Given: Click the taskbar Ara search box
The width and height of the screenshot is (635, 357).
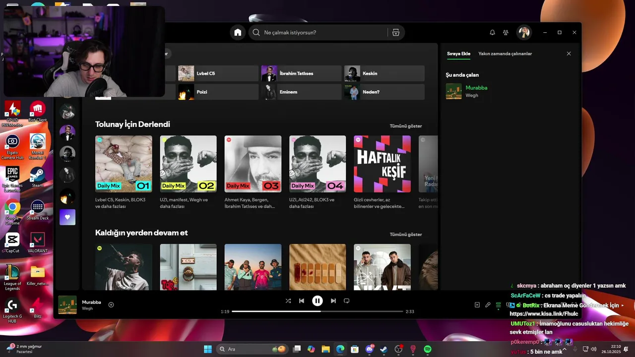Looking at the screenshot, I should click(x=253, y=349).
